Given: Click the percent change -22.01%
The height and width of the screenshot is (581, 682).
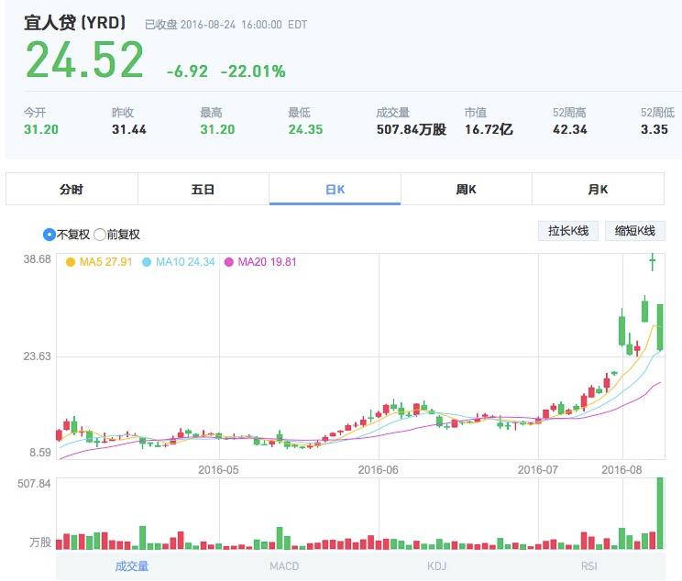Looking at the screenshot, I should pos(253,71).
